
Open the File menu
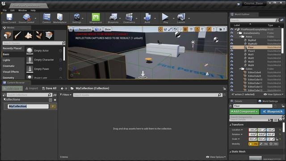(5, 10)
